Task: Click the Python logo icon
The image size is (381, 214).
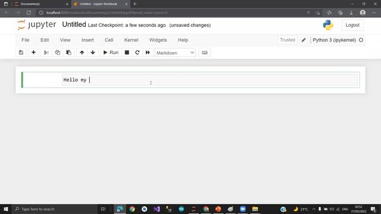Action: point(328,25)
